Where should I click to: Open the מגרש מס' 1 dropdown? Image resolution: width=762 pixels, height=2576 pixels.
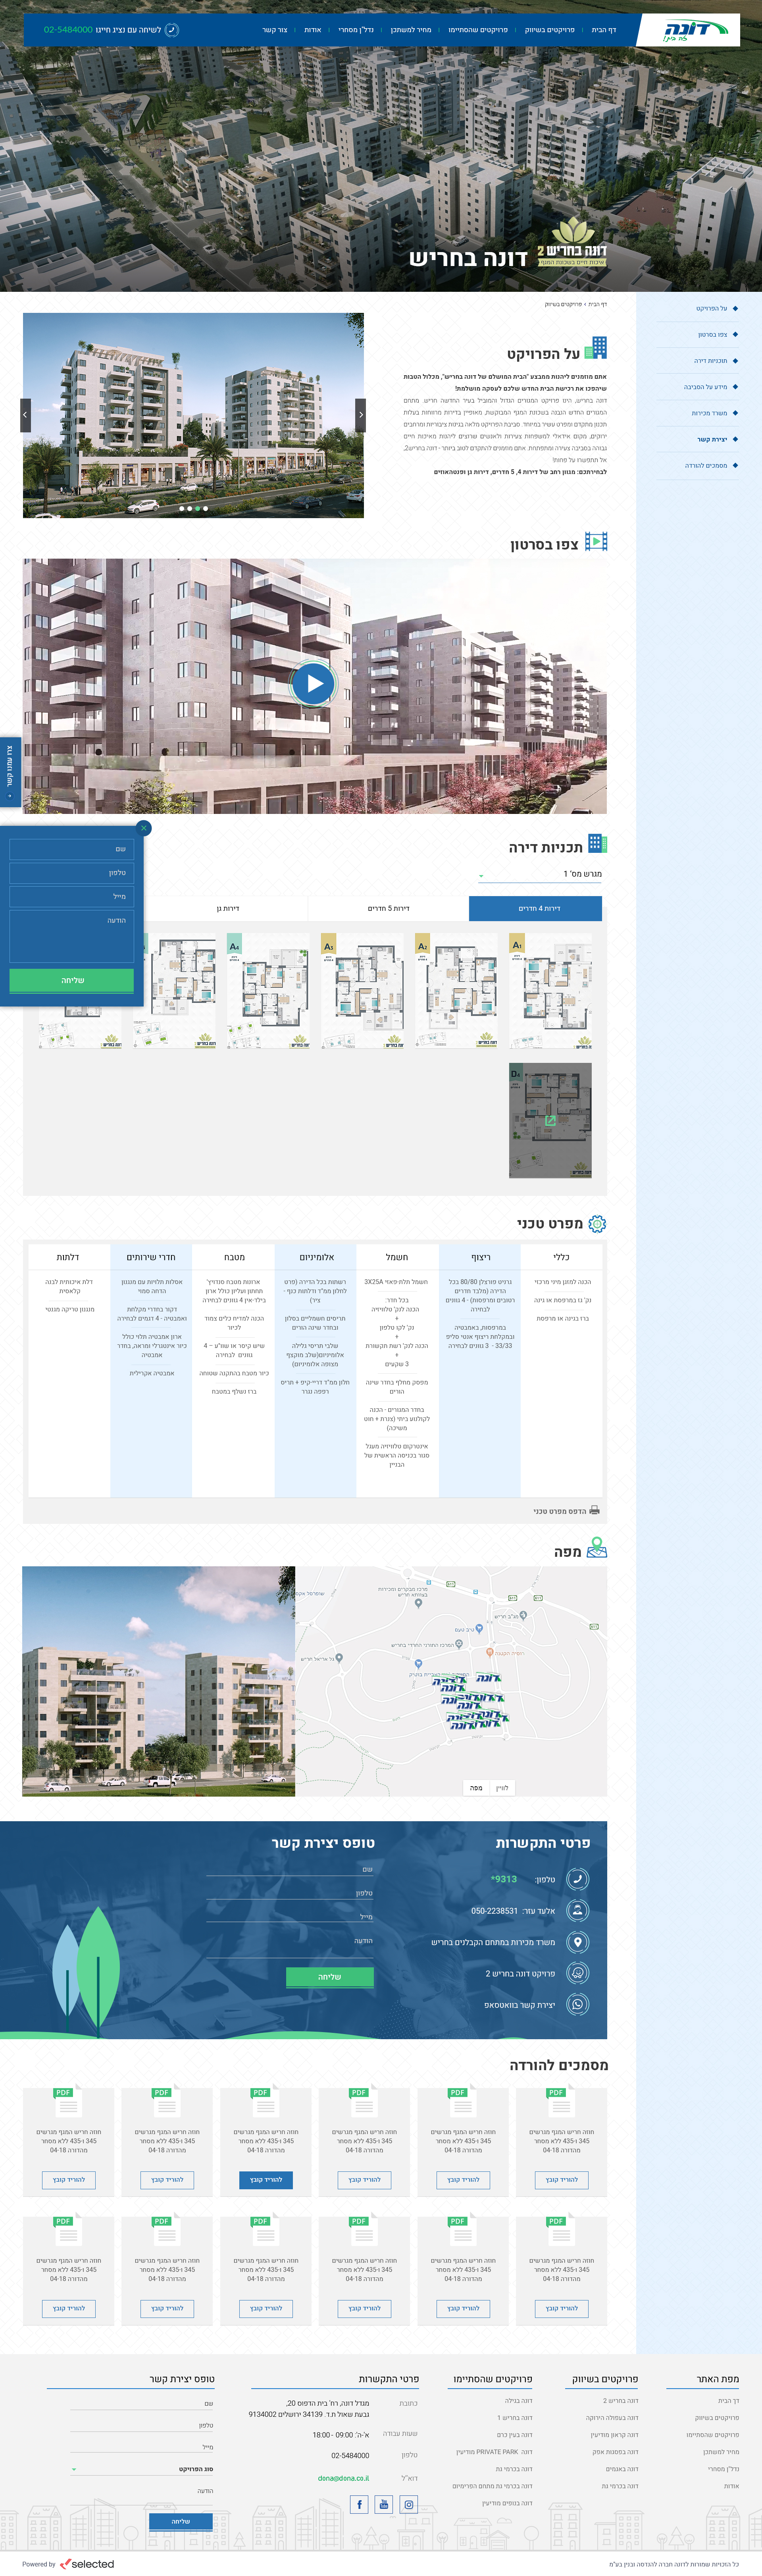540,874
